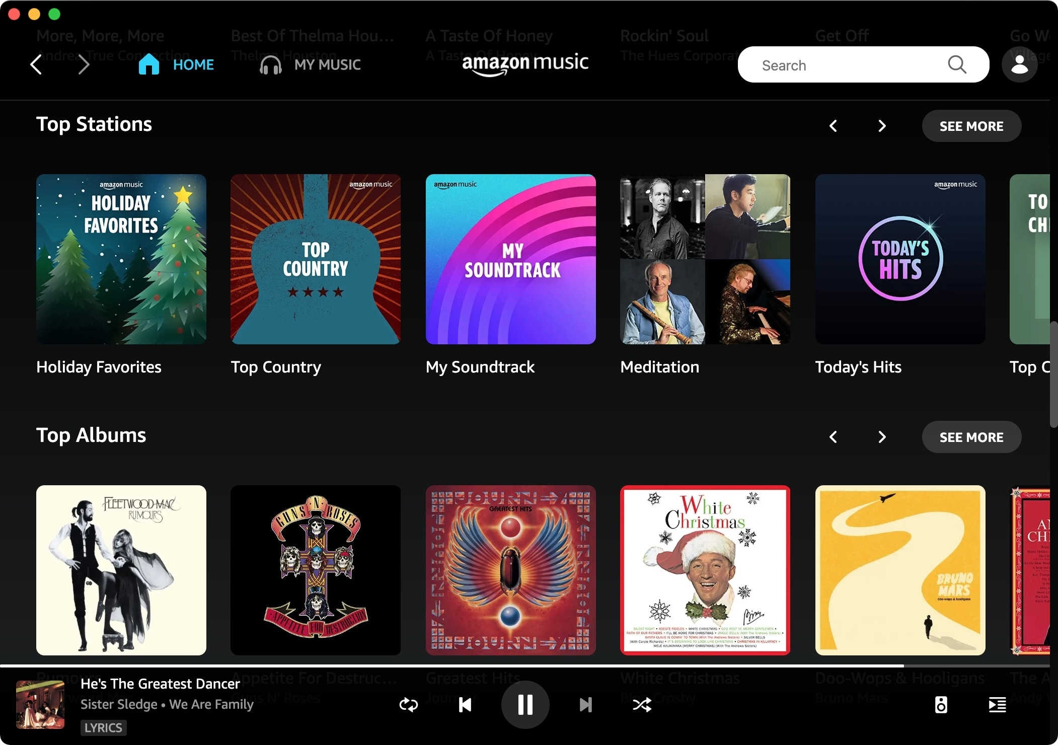Click the LYRICS badge
This screenshot has height=745, width=1058.
tap(103, 728)
